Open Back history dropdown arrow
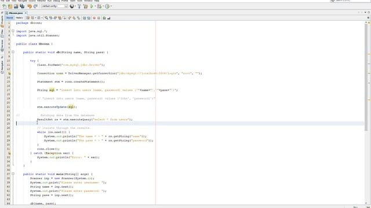This screenshot has height=208, width=371. (35, 18)
